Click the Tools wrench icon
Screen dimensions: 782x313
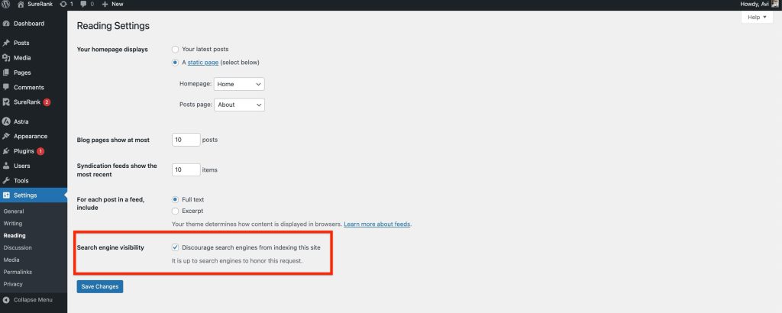6,180
